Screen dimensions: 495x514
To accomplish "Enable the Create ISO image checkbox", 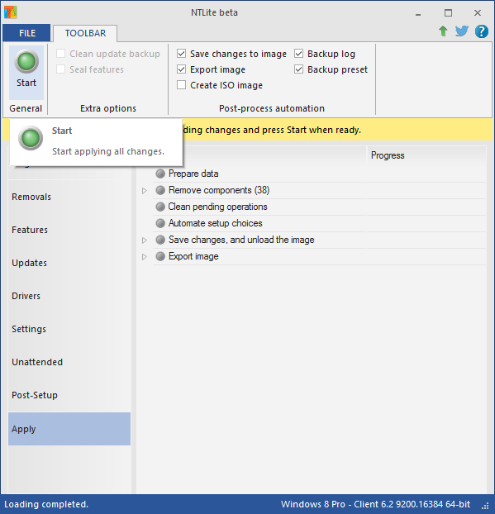I will [181, 85].
